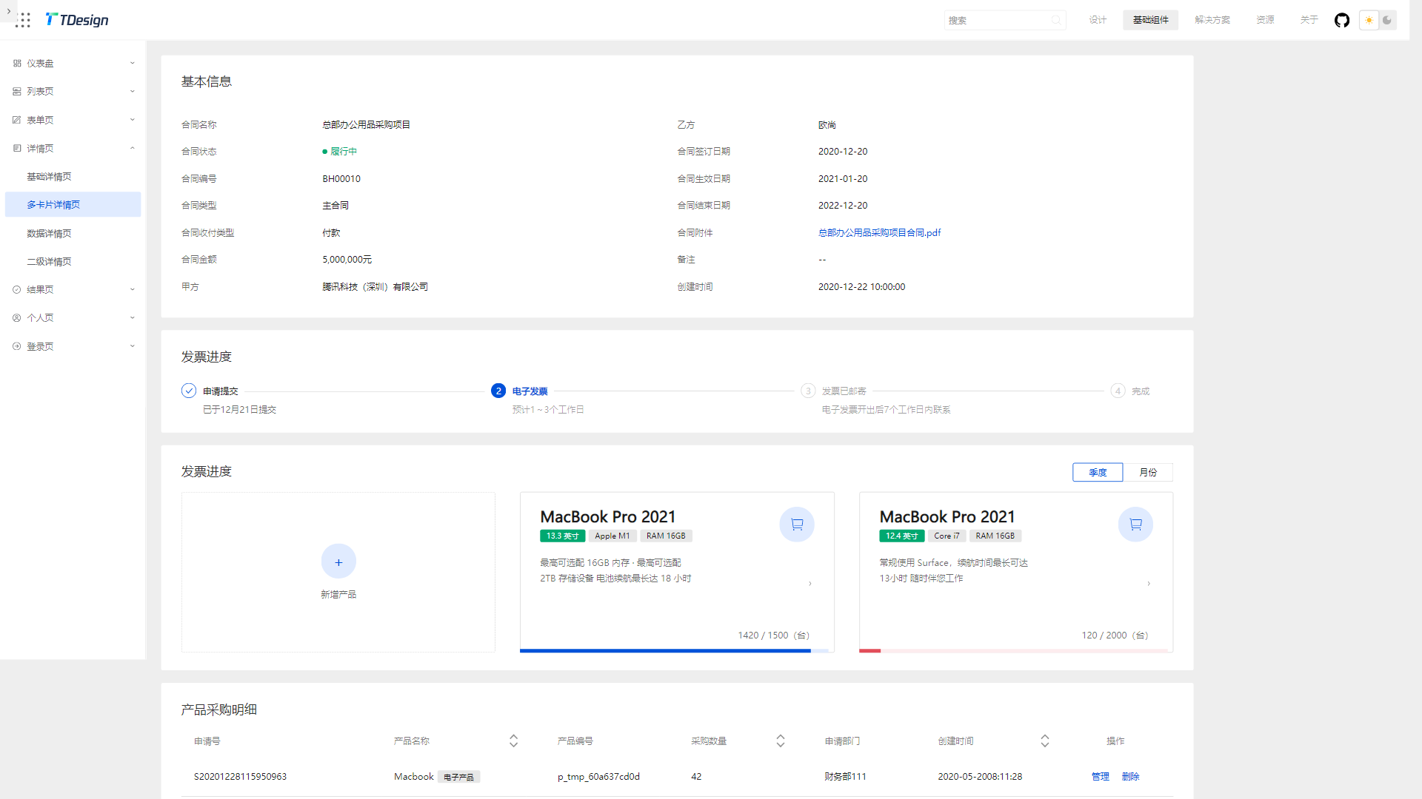Screen dimensions: 1422x799
Task: Click the 个人页 sidebar icon
Action: 17,318
